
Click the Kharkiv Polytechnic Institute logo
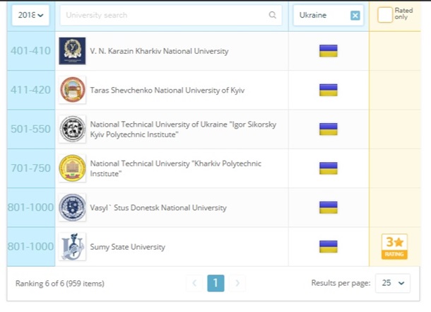(72, 168)
